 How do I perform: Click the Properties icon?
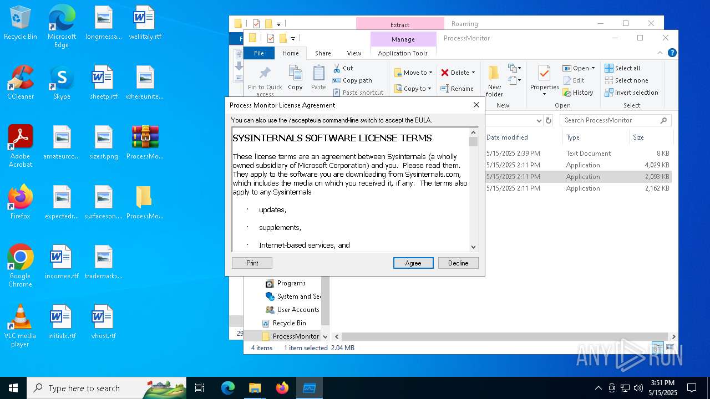pyautogui.click(x=544, y=73)
